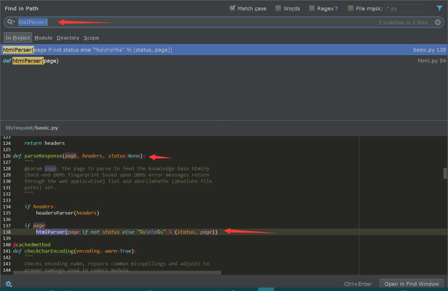Switch to the Module scope tab
This screenshot has width=448, height=291.
43,38
